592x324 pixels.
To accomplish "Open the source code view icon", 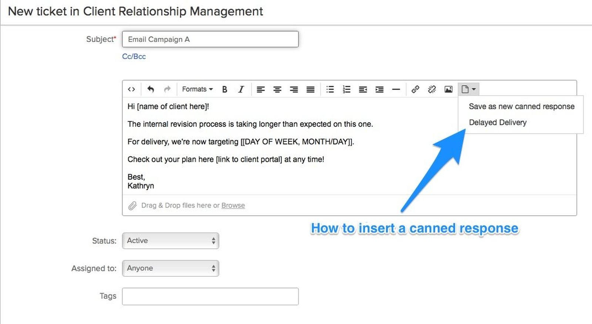I will click(131, 89).
